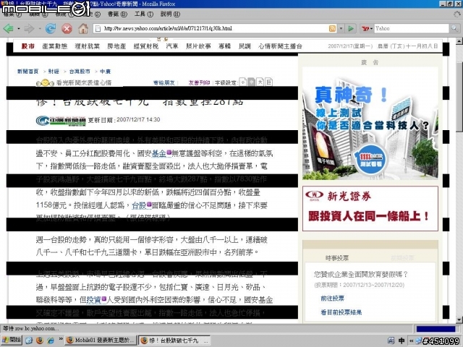Viewport: 463px width, 347px height.
Task: Select the 房地產 news tab
Action: coord(116,46)
